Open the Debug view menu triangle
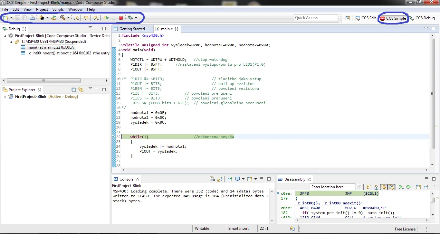This screenshot has height=234, width=440. tap(90, 28)
